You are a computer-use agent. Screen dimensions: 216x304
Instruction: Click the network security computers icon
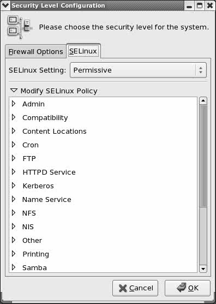(x=20, y=27)
